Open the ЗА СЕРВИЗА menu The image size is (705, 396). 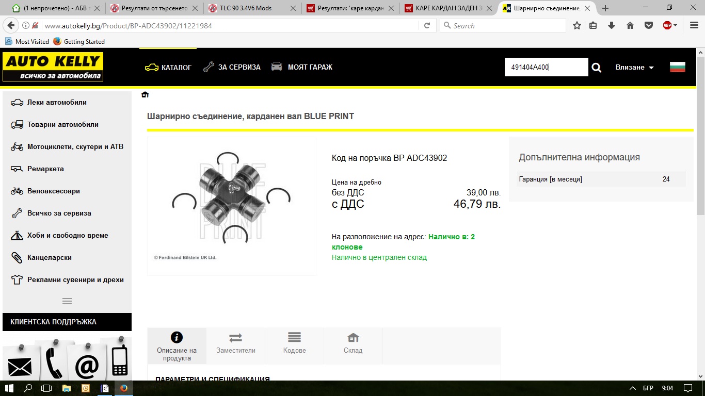point(232,67)
